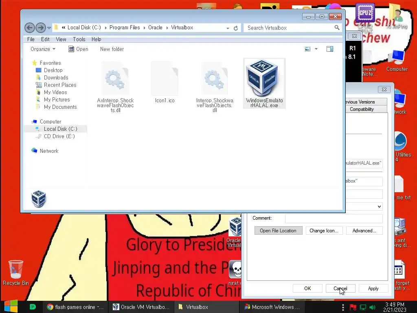
Task: Click New folder in toolbar
Action: pyautogui.click(x=112, y=49)
